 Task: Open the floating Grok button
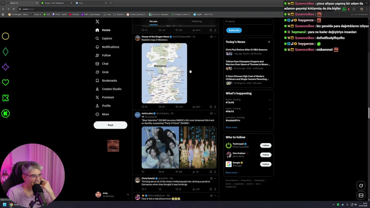click(x=361, y=185)
